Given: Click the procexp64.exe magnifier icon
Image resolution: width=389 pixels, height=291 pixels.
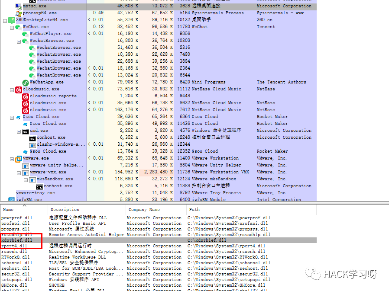Looking at the screenshot, I should point(19,13).
